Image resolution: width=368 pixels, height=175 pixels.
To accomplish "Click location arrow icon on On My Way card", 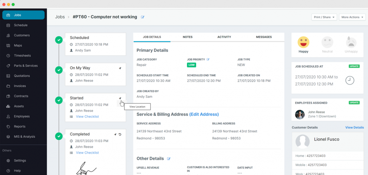I will (x=120, y=68).
